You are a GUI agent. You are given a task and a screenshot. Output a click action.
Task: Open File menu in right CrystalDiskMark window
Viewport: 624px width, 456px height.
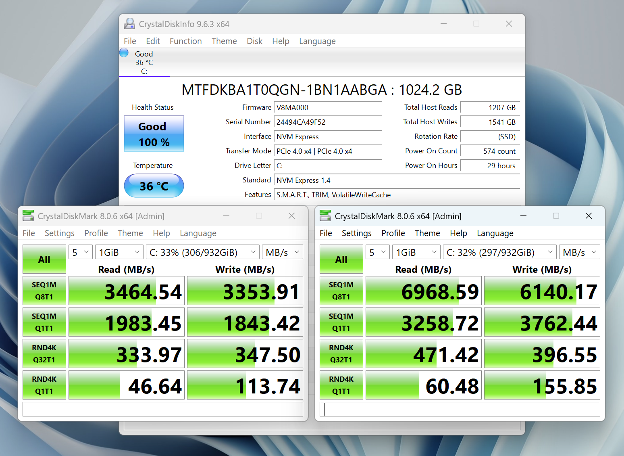[x=326, y=233]
